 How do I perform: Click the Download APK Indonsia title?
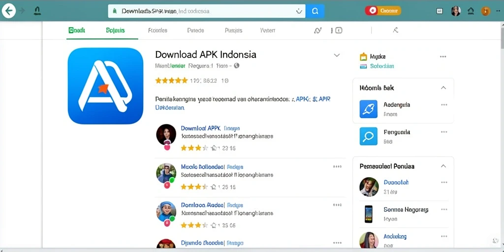point(206,54)
